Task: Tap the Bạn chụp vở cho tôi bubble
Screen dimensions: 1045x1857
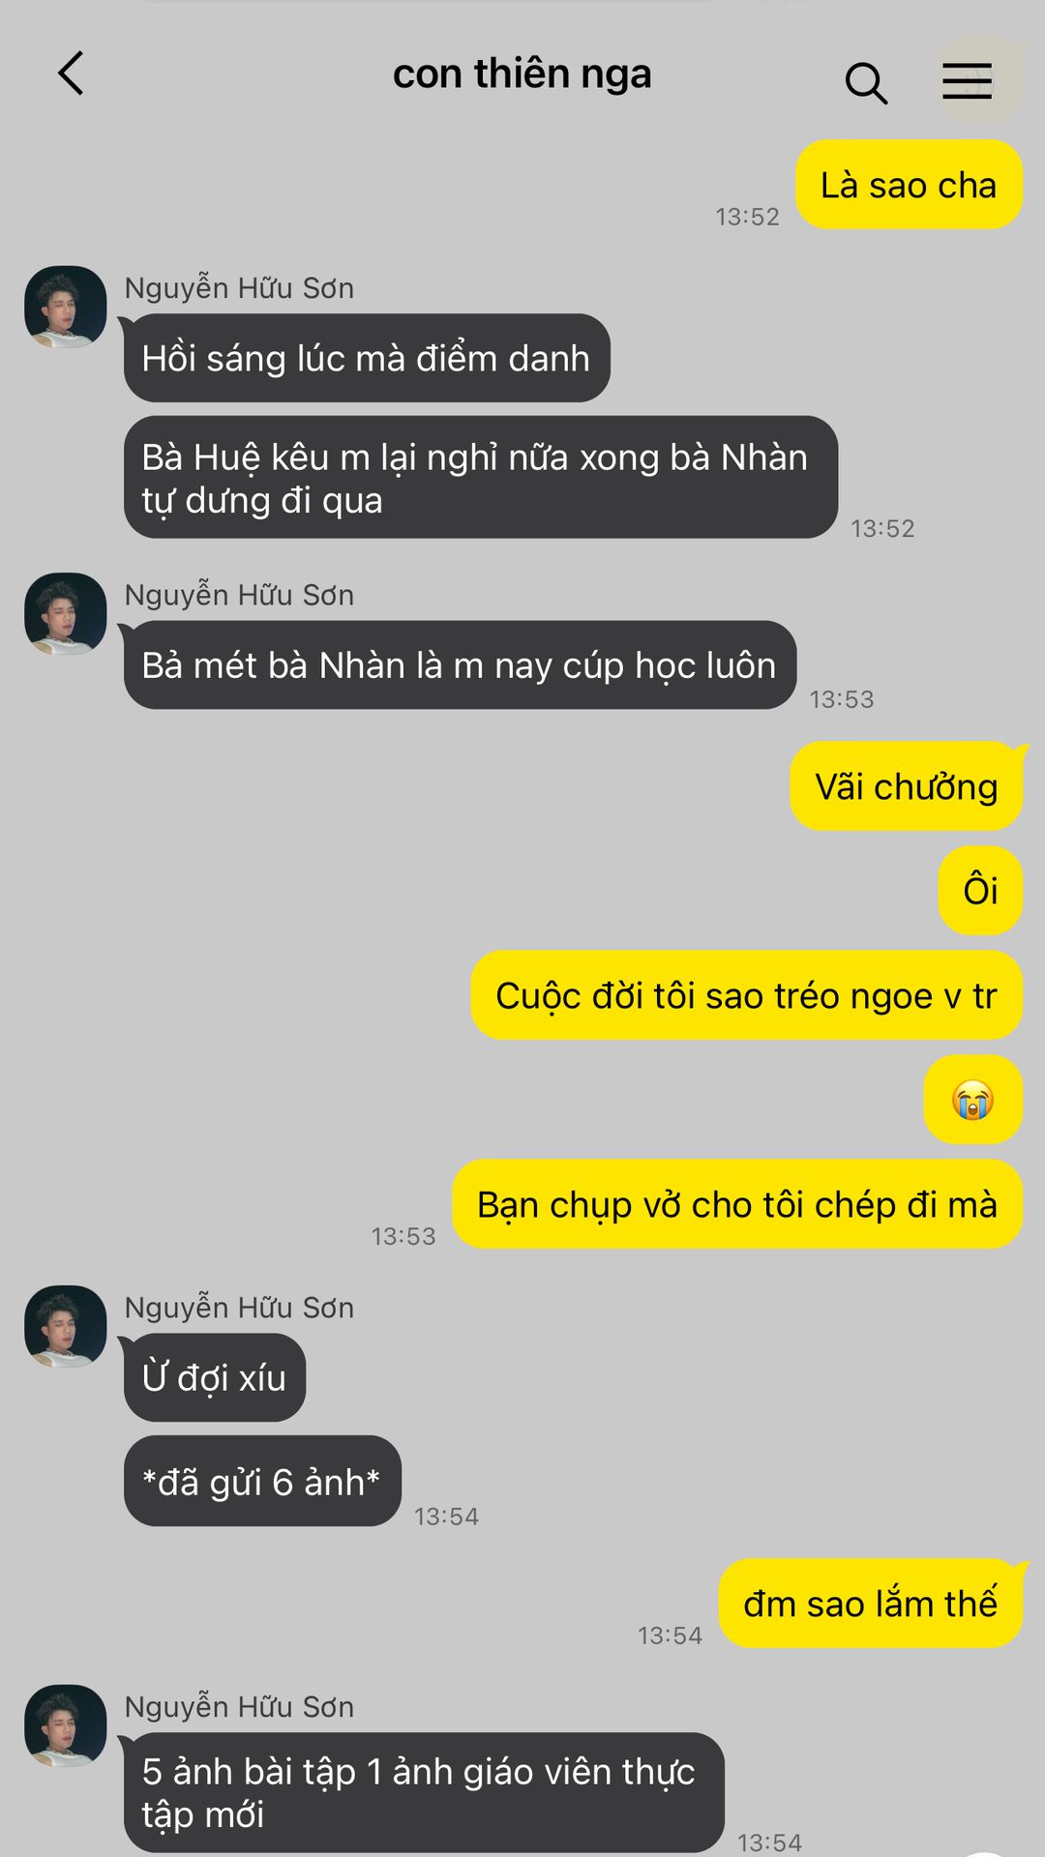Action: coord(737,1204)
